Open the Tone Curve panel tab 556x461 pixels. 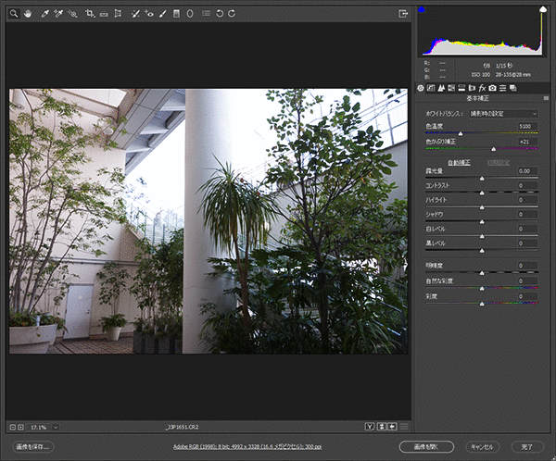click(x=430, y=88)
